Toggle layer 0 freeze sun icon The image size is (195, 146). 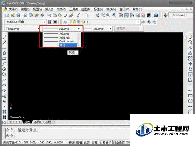(x=74, y=22)
